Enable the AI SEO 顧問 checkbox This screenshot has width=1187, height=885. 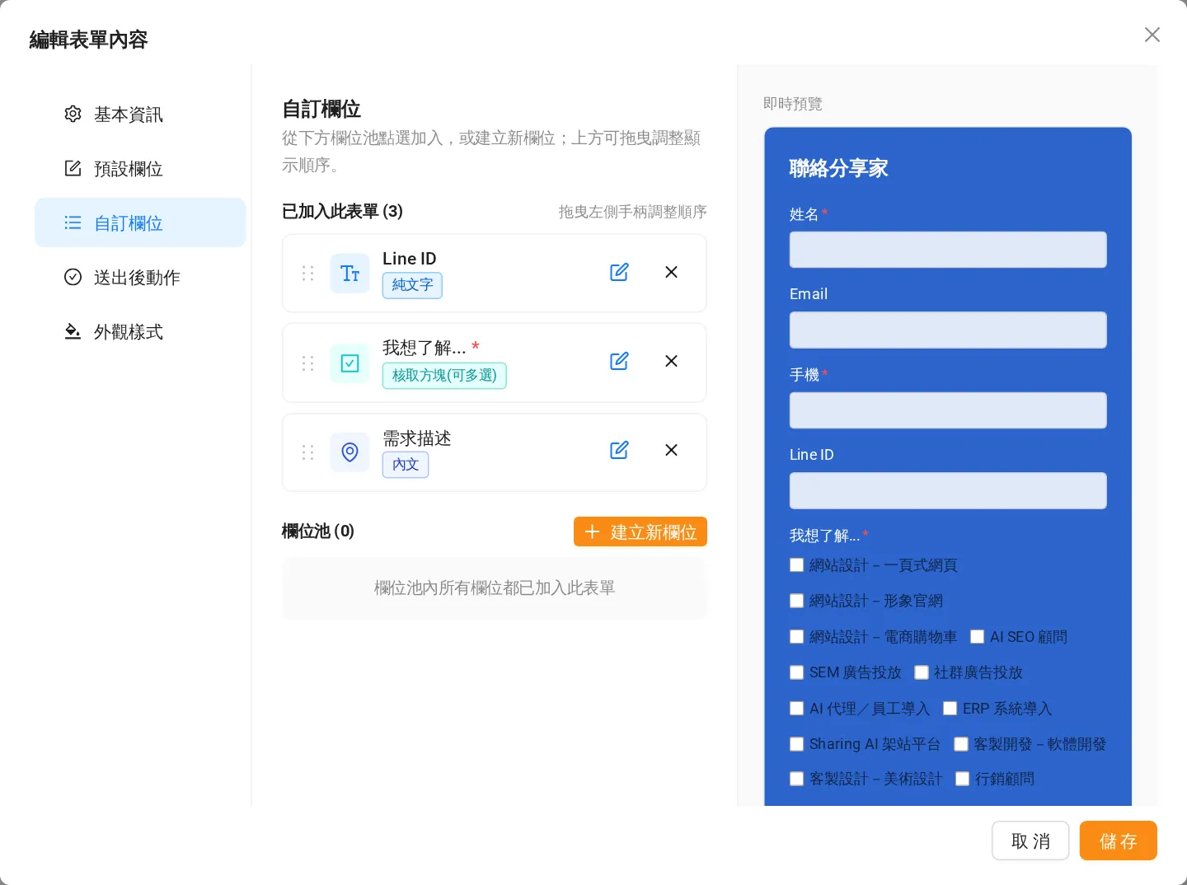[x=978, y=637]
